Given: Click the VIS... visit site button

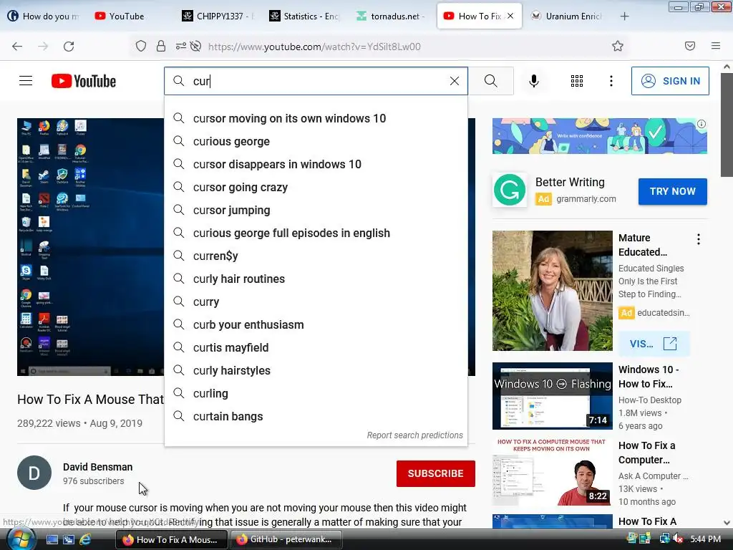Looking at the screenshot, I should (x=654, y=344).
